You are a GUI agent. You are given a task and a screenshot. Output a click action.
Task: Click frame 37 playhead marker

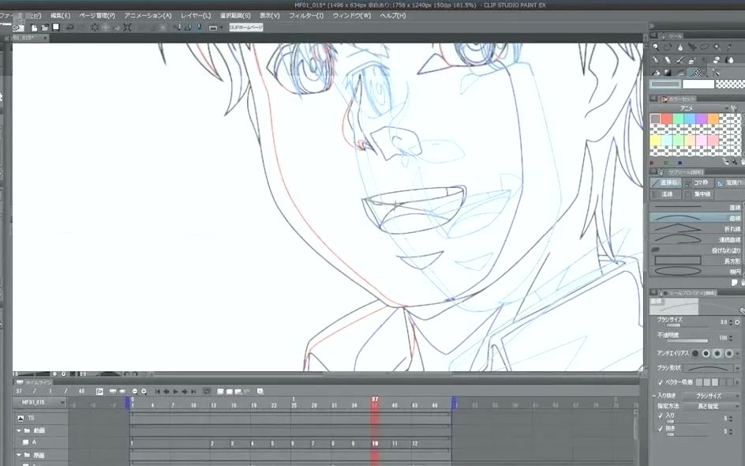(375, 402)
